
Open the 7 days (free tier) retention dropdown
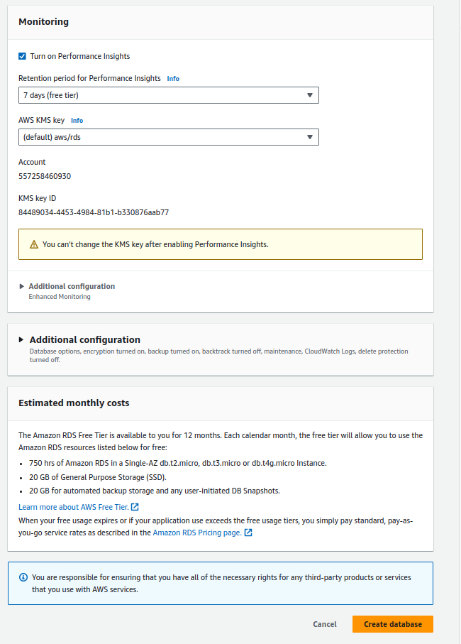169,95
